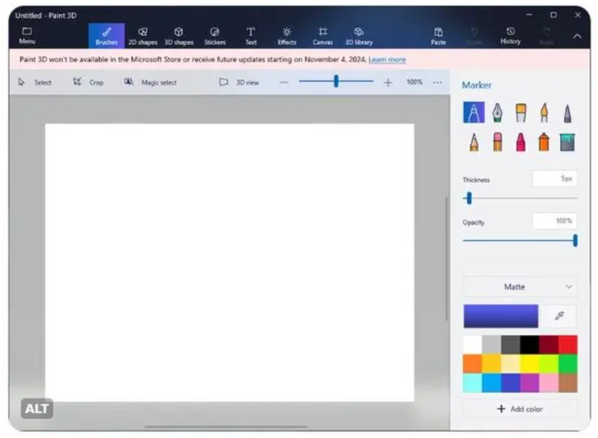Click the Add color button
The image size is (598, 438).
coord(520,409)
